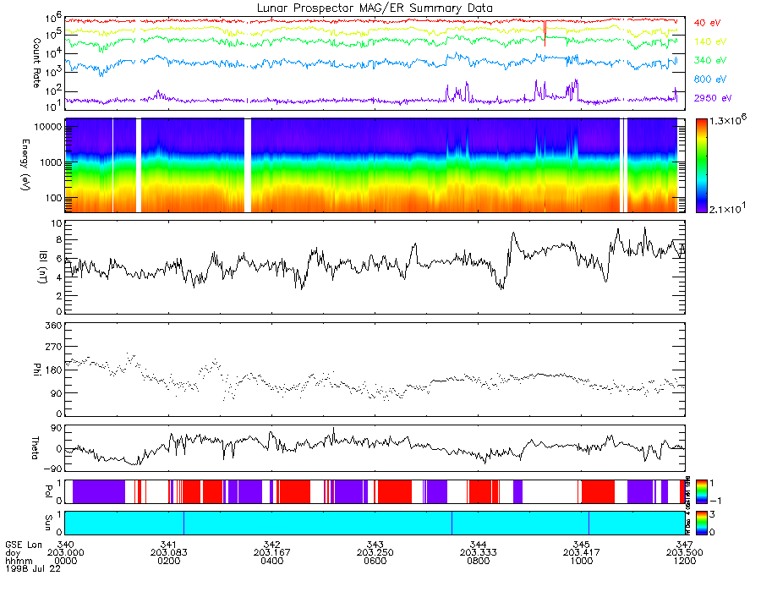Click the time tick '0800'
The height and width of the screenshot is (592, 761).
tap(478, 561)
